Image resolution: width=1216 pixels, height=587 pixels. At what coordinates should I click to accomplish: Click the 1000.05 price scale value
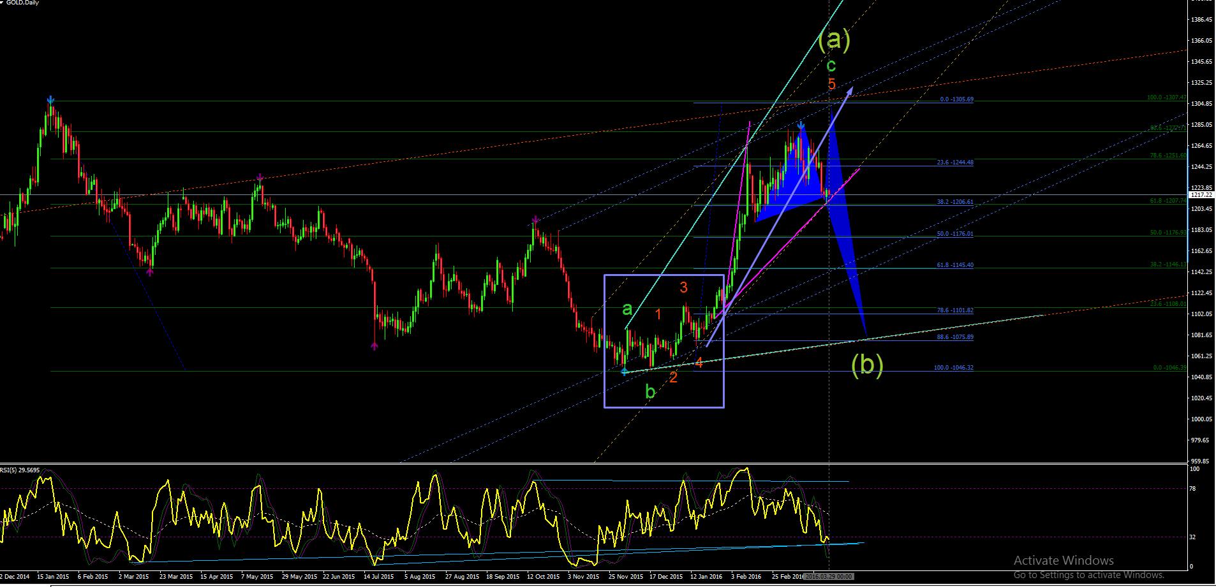[x=1201, y=419]
